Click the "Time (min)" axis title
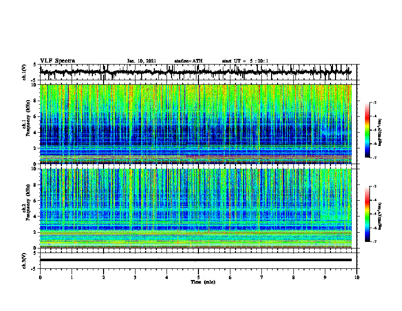 (x=203, y=282)
